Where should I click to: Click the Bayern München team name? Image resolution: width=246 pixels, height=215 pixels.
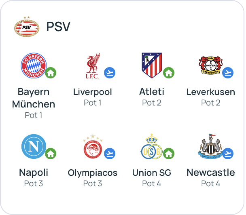34,98
